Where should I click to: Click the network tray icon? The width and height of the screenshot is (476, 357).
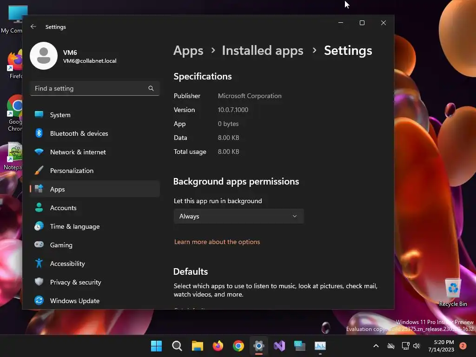[405, 346]
